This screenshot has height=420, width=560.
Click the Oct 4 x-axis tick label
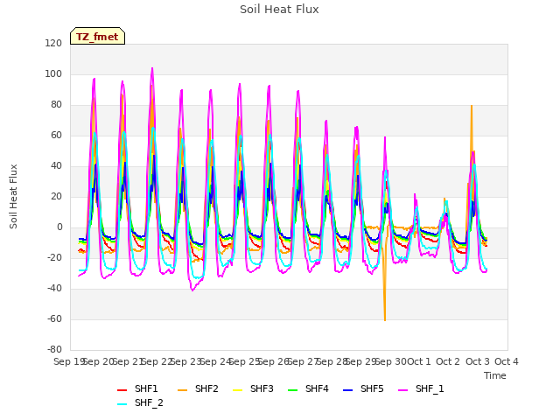(507, 361)
